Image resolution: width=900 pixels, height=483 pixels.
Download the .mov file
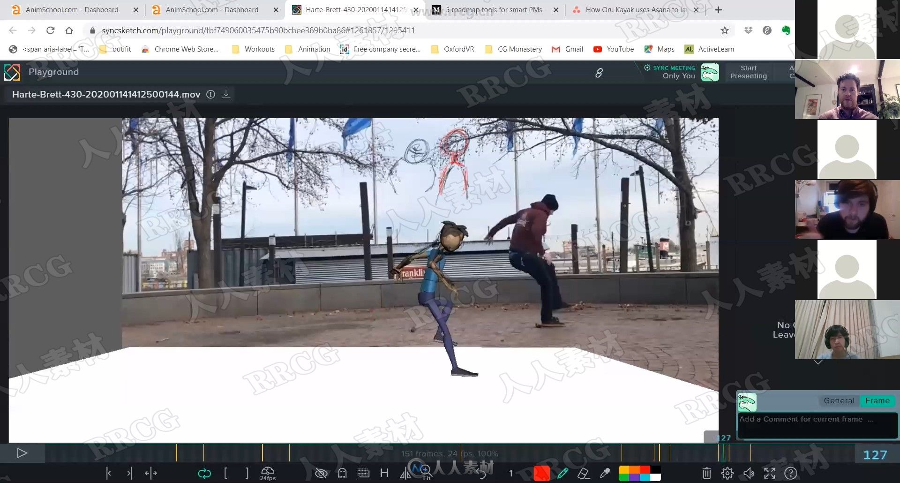(226, 94)
